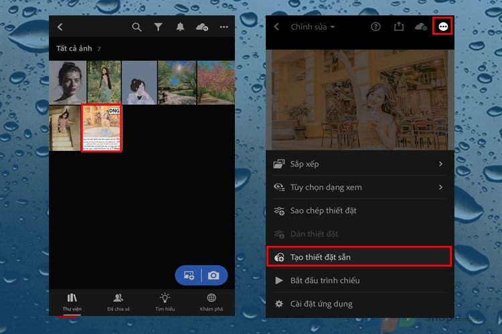Open the girl in forest thumbnail
Screen dimensions: 502x334
(x=104, y=82)
